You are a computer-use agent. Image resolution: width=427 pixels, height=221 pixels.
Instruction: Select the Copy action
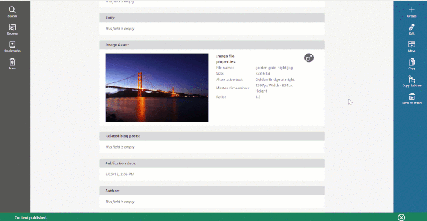(412, 64)
